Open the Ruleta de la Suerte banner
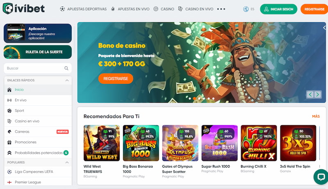 pyautogui.click(x=38, y=52)
